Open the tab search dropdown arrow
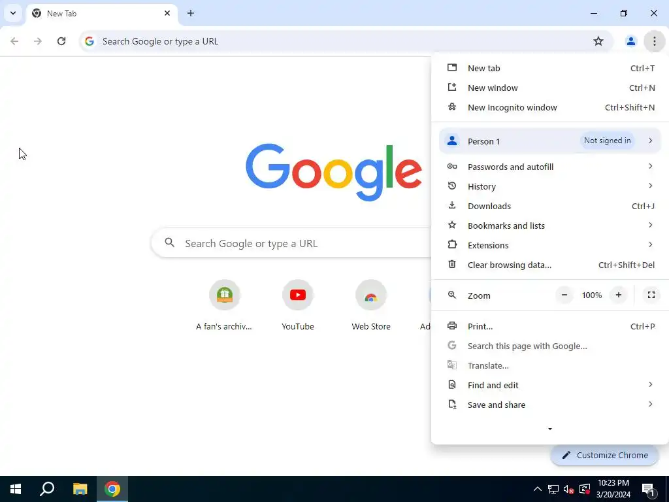The width and height of the screenshot is (669, 502). tap(13, 13)
